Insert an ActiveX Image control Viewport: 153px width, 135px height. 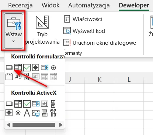(x=36, y=113)
